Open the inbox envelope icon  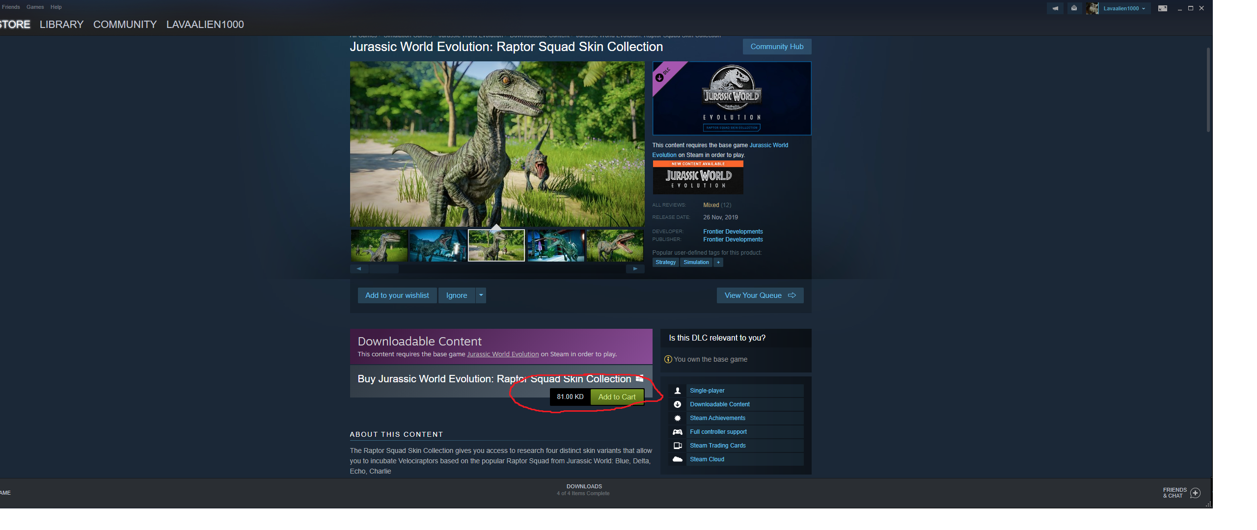click(1074, 8)
